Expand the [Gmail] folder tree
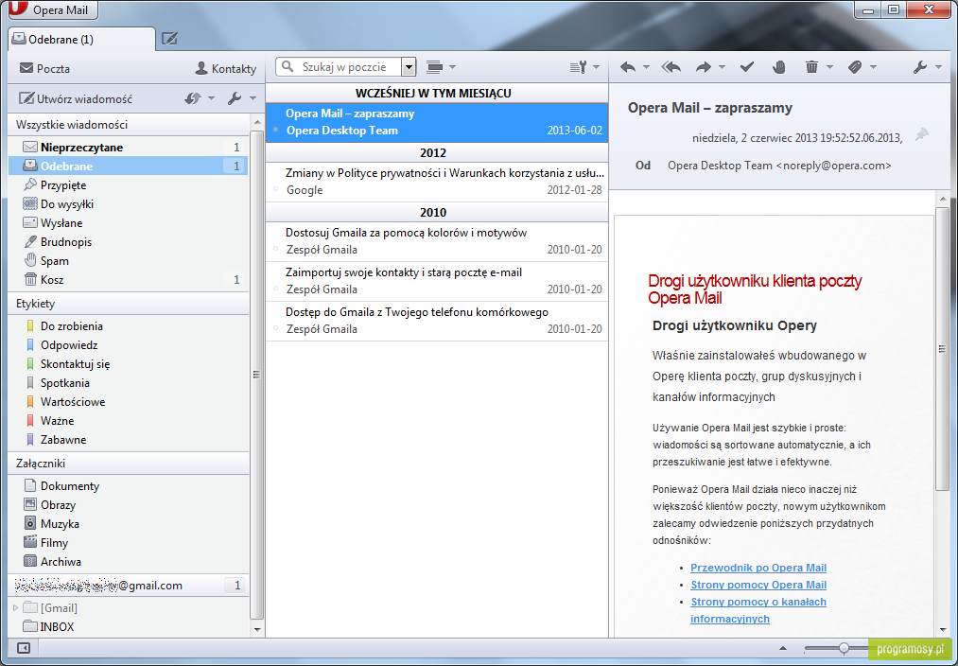The width and height of the screenshot is (958, 666). tap(16, 608)
